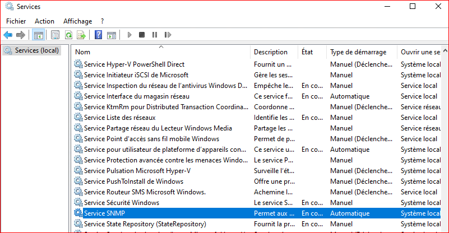
Task: Click the État column header
Action: coord(307,52)
